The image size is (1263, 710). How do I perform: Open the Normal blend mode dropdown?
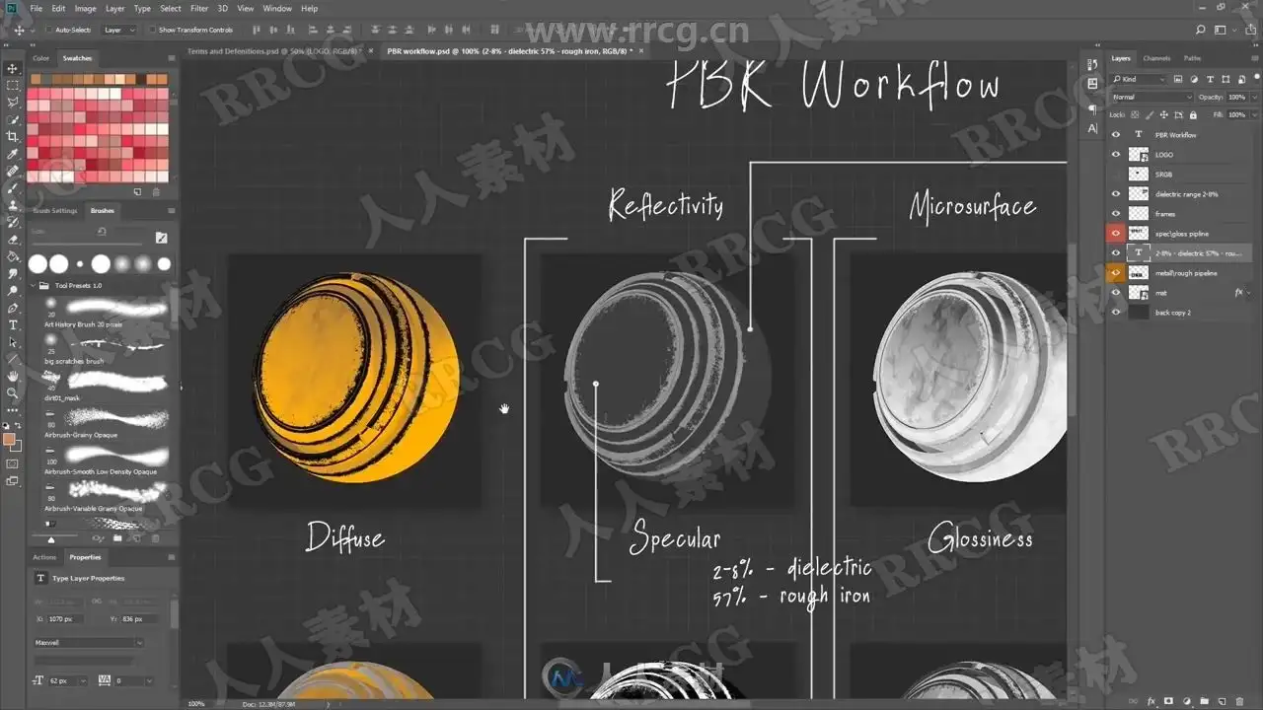pos(1151,97)
